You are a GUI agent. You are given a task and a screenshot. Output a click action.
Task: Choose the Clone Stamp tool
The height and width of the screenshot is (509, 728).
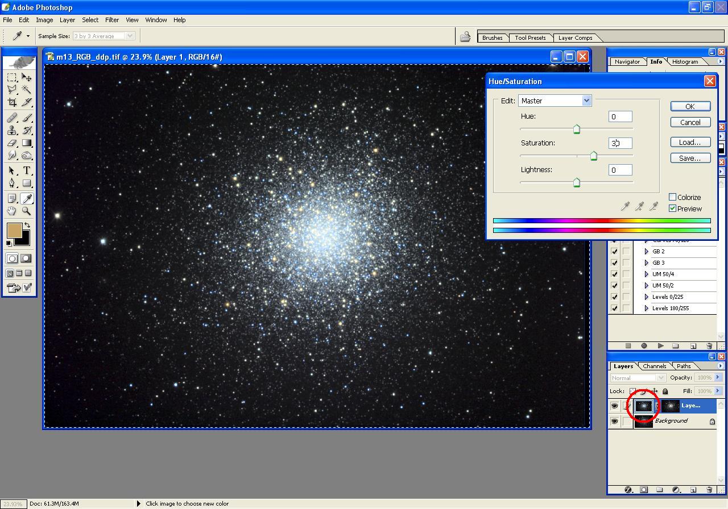pyautogui.click(x=12, y=130)
